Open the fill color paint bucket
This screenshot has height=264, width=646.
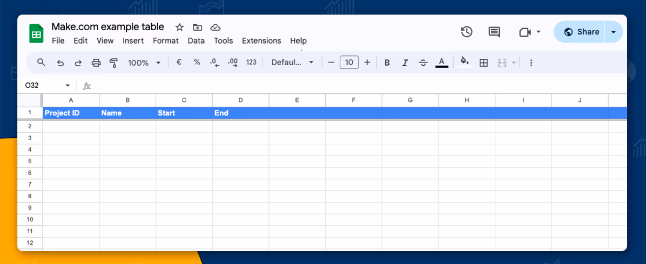tap(463, 62)
